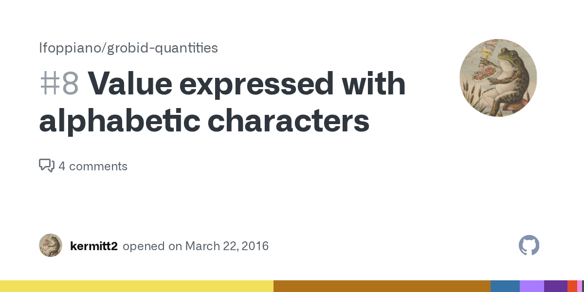Click the light purple language bar segment
Screen dimensions: 584x292
[531, 286]
